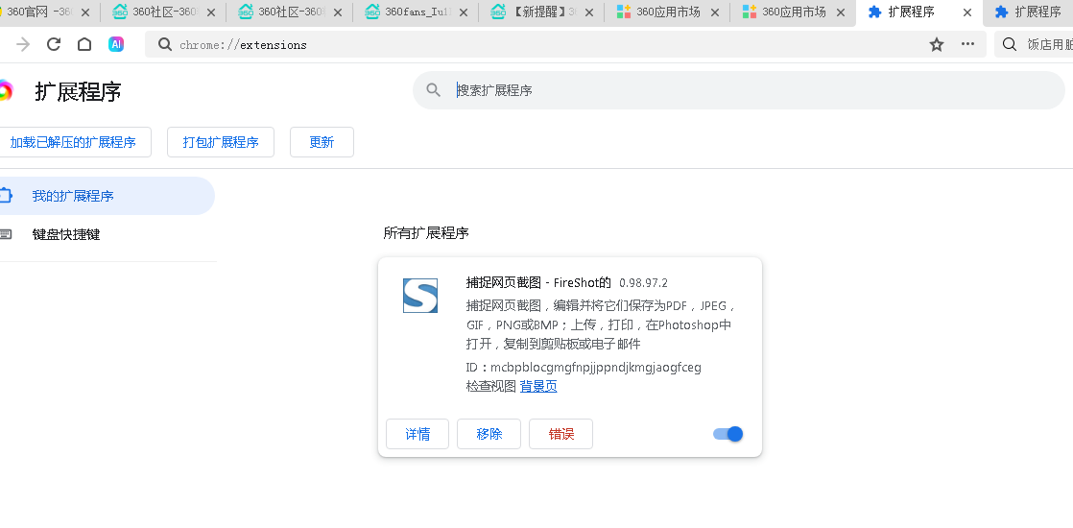Open the 背景页 link
The image size is (1073, 528).
pos(538,386)
